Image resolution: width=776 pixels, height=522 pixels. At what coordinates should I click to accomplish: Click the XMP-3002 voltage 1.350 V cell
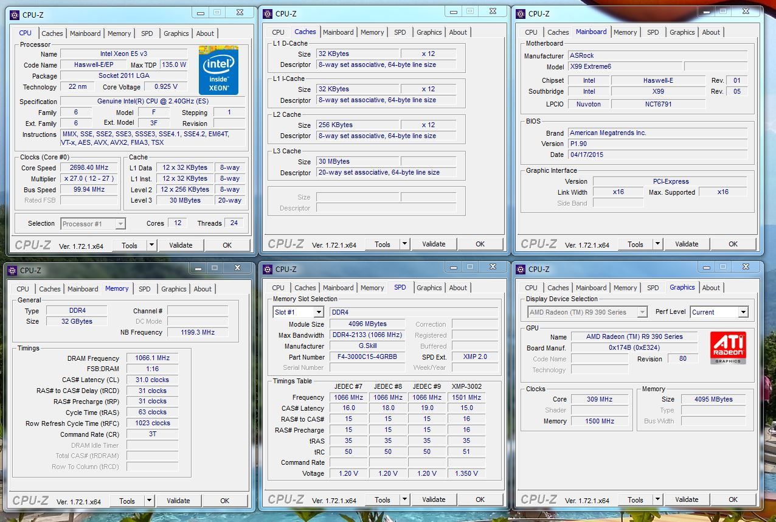(x=466, y=474)
